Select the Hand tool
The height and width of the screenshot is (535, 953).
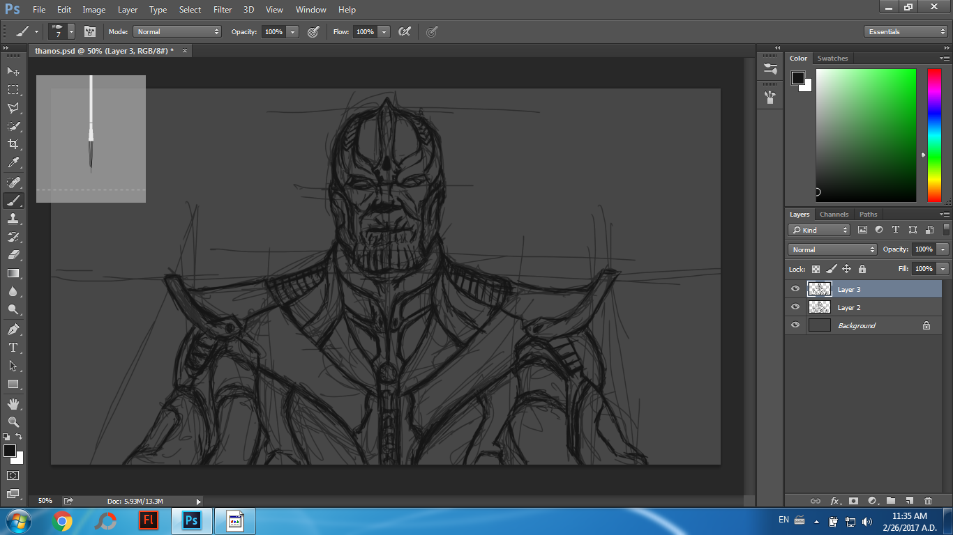click(13, 403)
